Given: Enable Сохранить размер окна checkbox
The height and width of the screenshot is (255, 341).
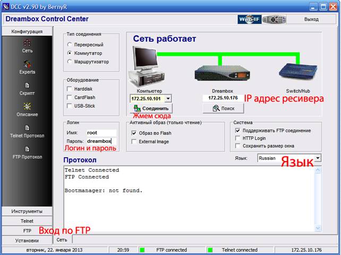Looking at the screenshot, I should (x=238, y=146).
